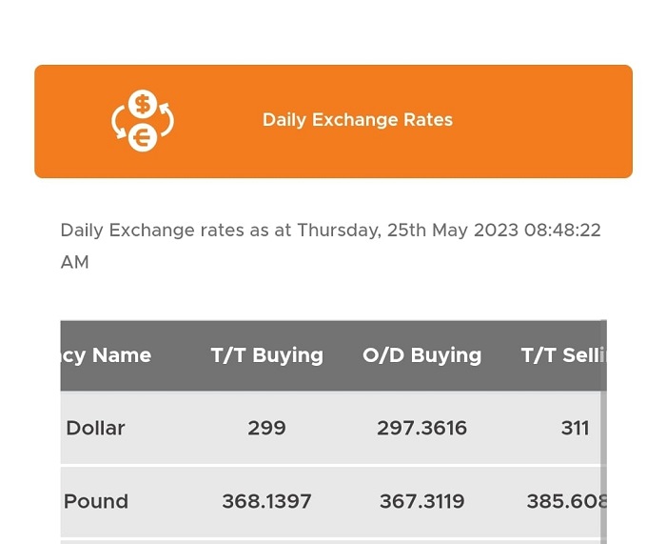Click the Pound row name cell
Viewport: 666px width, 544px height.
pos(96,501)
